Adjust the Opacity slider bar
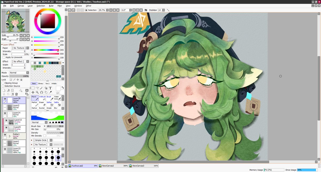The width and height of the screenshot is (321, 172). point(19,76)
